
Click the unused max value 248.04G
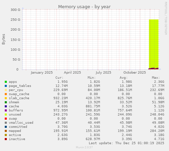tap(157, 115)
